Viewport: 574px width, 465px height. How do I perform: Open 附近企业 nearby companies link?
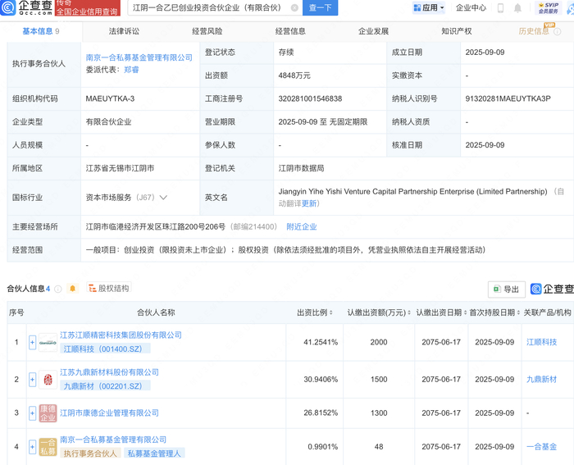[301, 226]
